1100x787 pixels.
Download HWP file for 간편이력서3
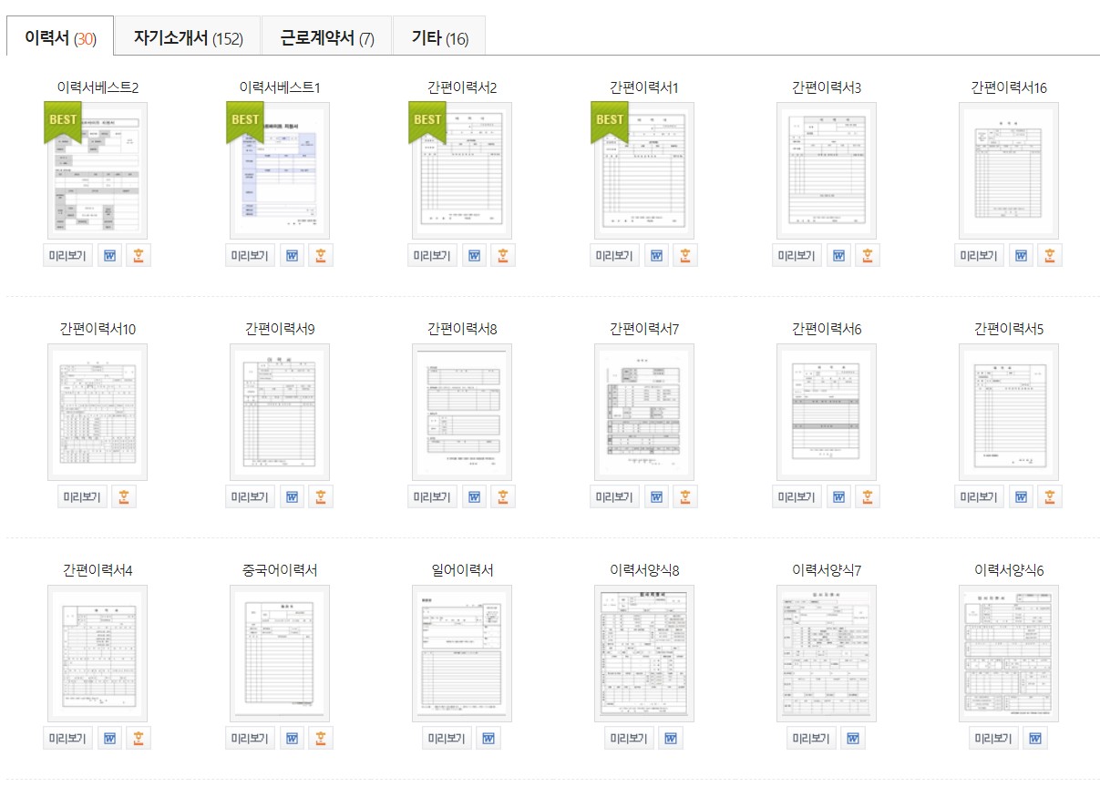click(868, 255)
